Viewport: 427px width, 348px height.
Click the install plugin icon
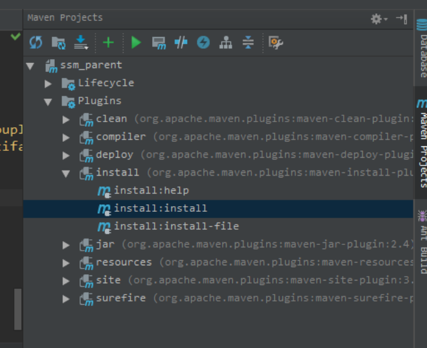(x=87, y=174)
